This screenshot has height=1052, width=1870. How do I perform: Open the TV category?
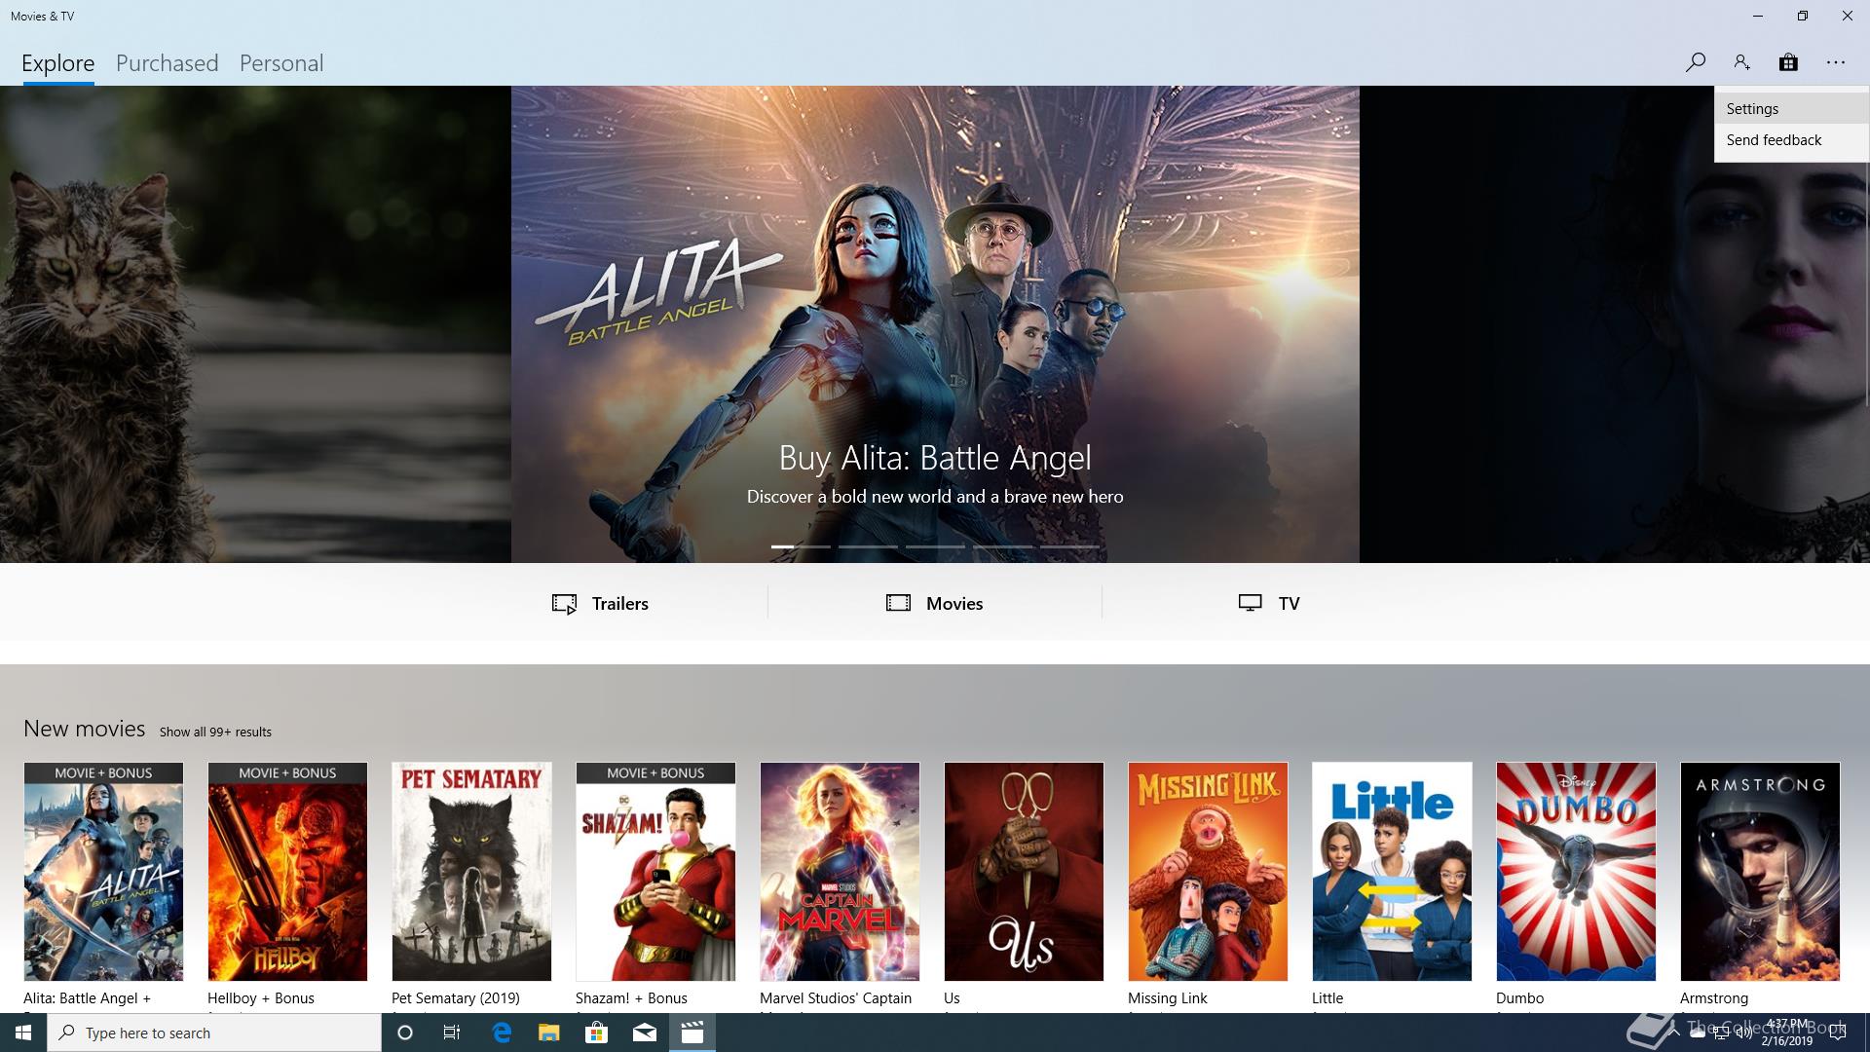1268,603
